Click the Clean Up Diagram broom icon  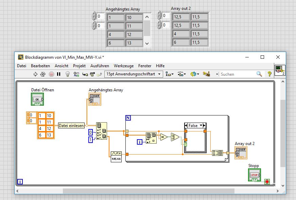(x=206, y=74)
